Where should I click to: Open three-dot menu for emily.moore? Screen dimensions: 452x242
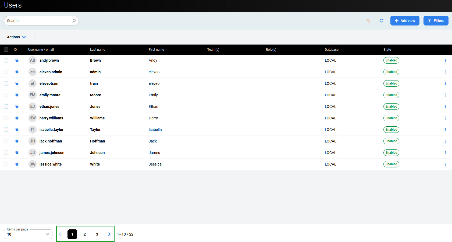click(x=445, y=95)
